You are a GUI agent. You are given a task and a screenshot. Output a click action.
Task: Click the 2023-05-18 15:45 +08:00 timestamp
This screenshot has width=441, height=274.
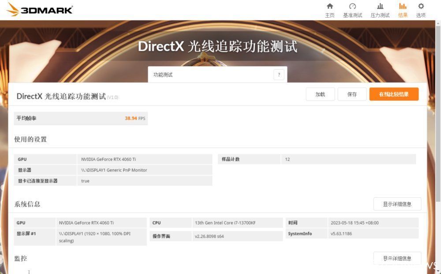pos(355,223)
